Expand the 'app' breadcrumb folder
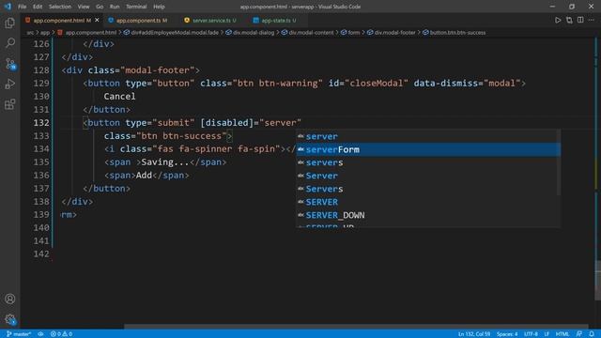The width and height of the screenshot is (601, 338). [45, 33]
